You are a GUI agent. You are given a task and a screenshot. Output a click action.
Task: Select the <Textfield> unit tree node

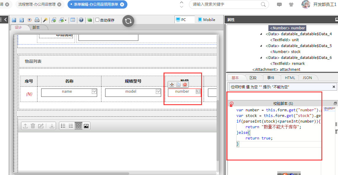[x=284, y=40]
